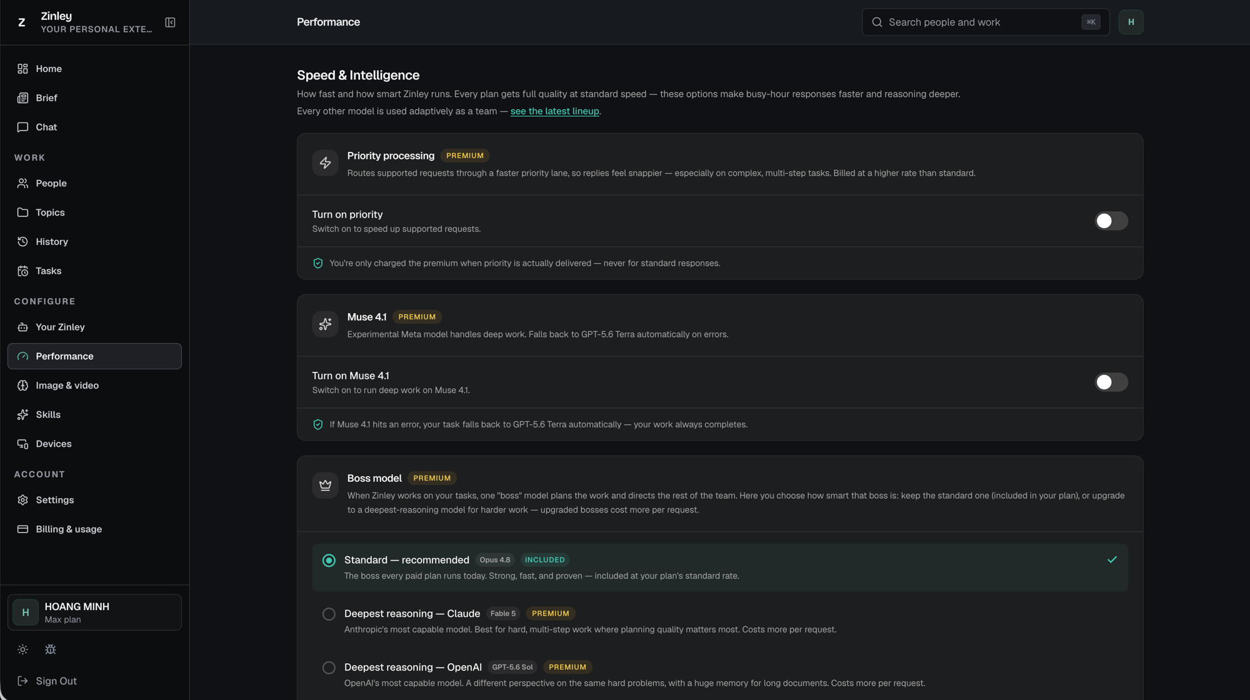Select Standard — recommended radio button
Screen dimensions: 1250x700
coord(329,560)
